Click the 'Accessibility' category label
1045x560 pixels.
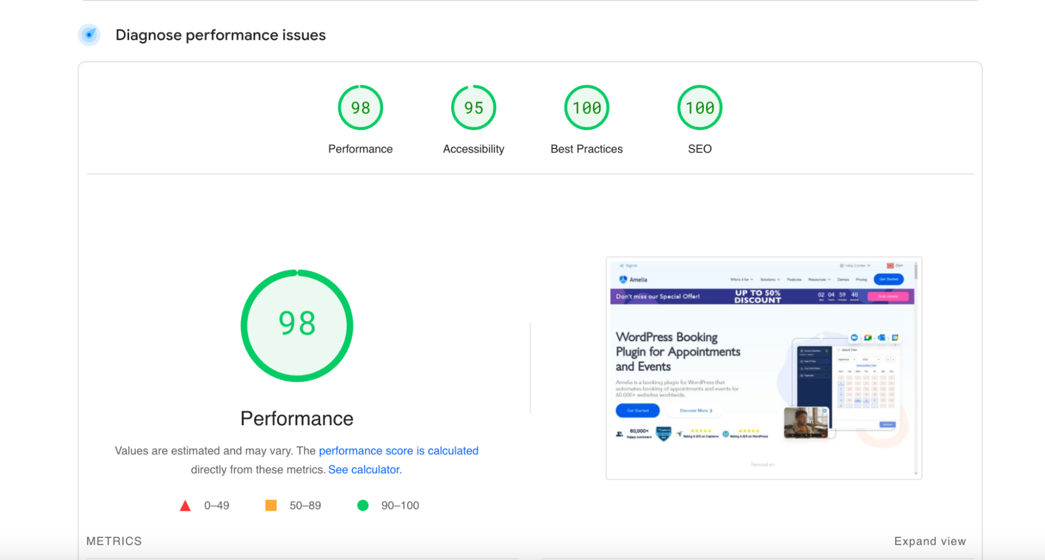[474, 149]
